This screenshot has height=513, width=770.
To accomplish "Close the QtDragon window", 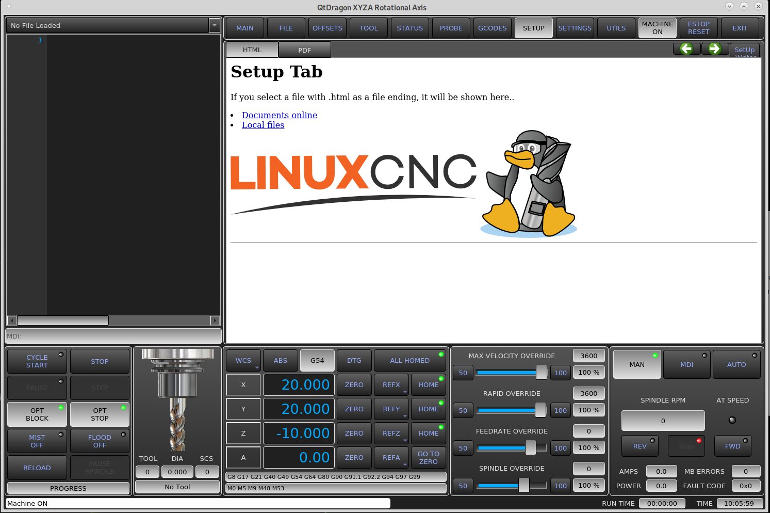I will coord(758,6).
